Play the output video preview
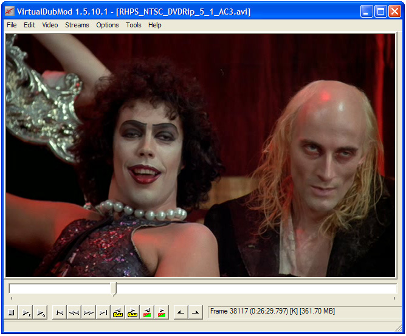Viewport: 406px width, 336px height. point(41,312)
